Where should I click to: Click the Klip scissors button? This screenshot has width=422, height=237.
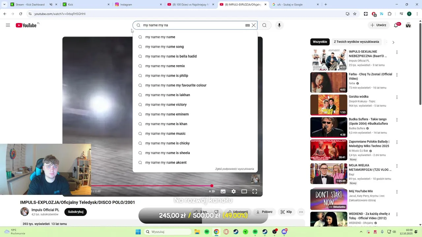286,212
